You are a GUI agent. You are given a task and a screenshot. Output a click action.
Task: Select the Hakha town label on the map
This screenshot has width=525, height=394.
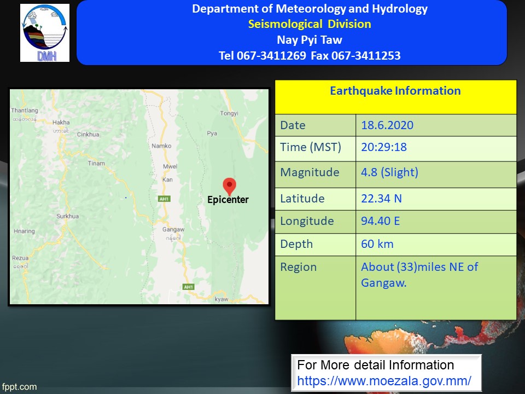click(x=61, y=123)
